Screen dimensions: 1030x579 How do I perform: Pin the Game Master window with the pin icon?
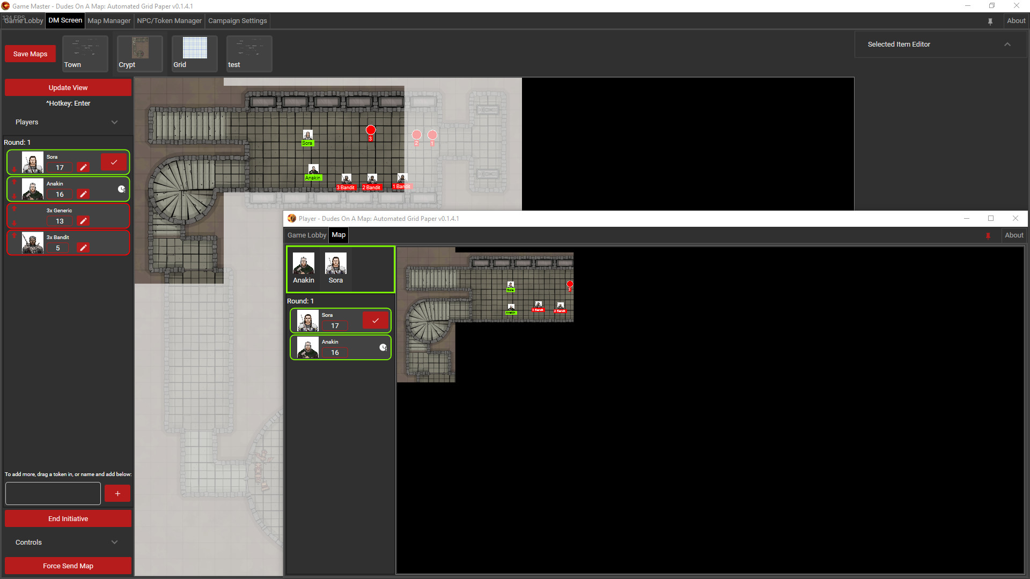990,21
